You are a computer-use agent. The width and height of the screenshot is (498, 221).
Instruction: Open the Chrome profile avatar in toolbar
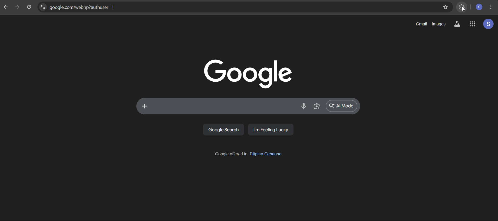point(479,7)
